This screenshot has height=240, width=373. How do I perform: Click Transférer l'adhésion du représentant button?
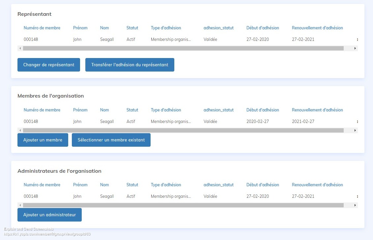click(129, 65)
